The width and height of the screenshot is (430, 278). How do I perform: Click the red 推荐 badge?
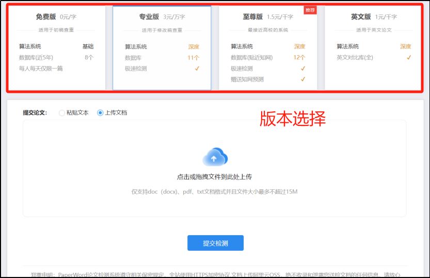(310, 10)
